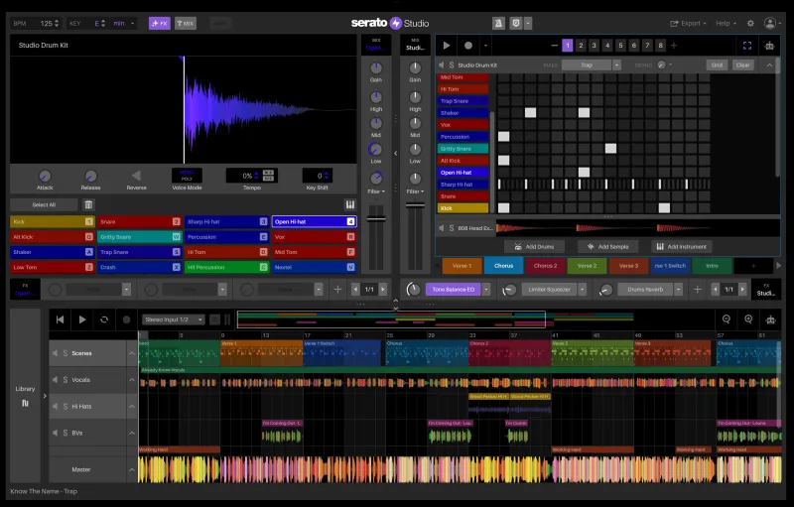
Task: Adjust the Release knob
Action: [x=90, y=176]
